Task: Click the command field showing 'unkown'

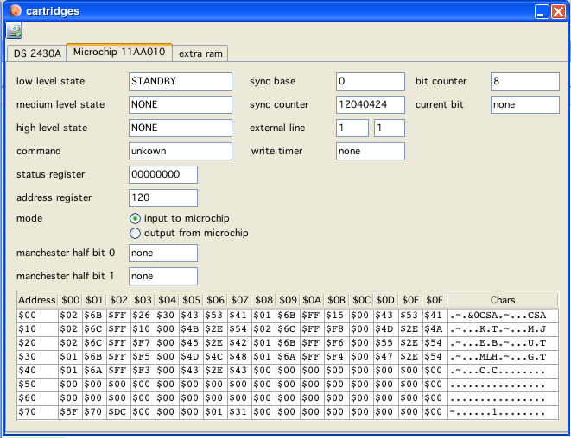Action: 180,151
